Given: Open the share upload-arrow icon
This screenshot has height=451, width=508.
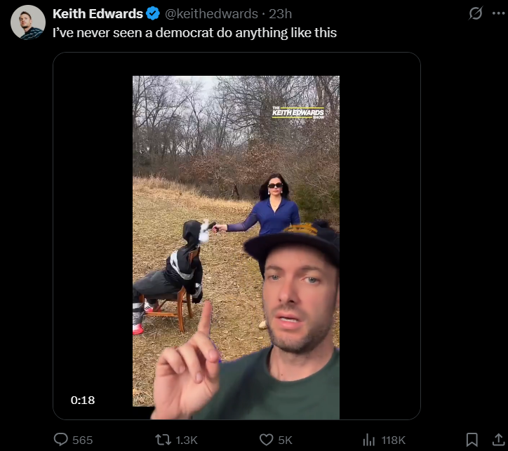Looking at the screenshot, I should pos(499,440).
